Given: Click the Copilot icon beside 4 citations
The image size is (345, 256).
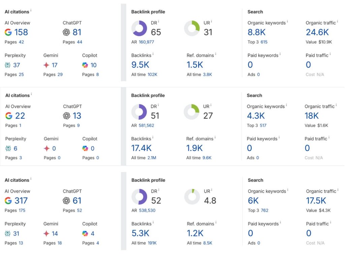Looking at the screenshot, I should click(x=85, y=233).
